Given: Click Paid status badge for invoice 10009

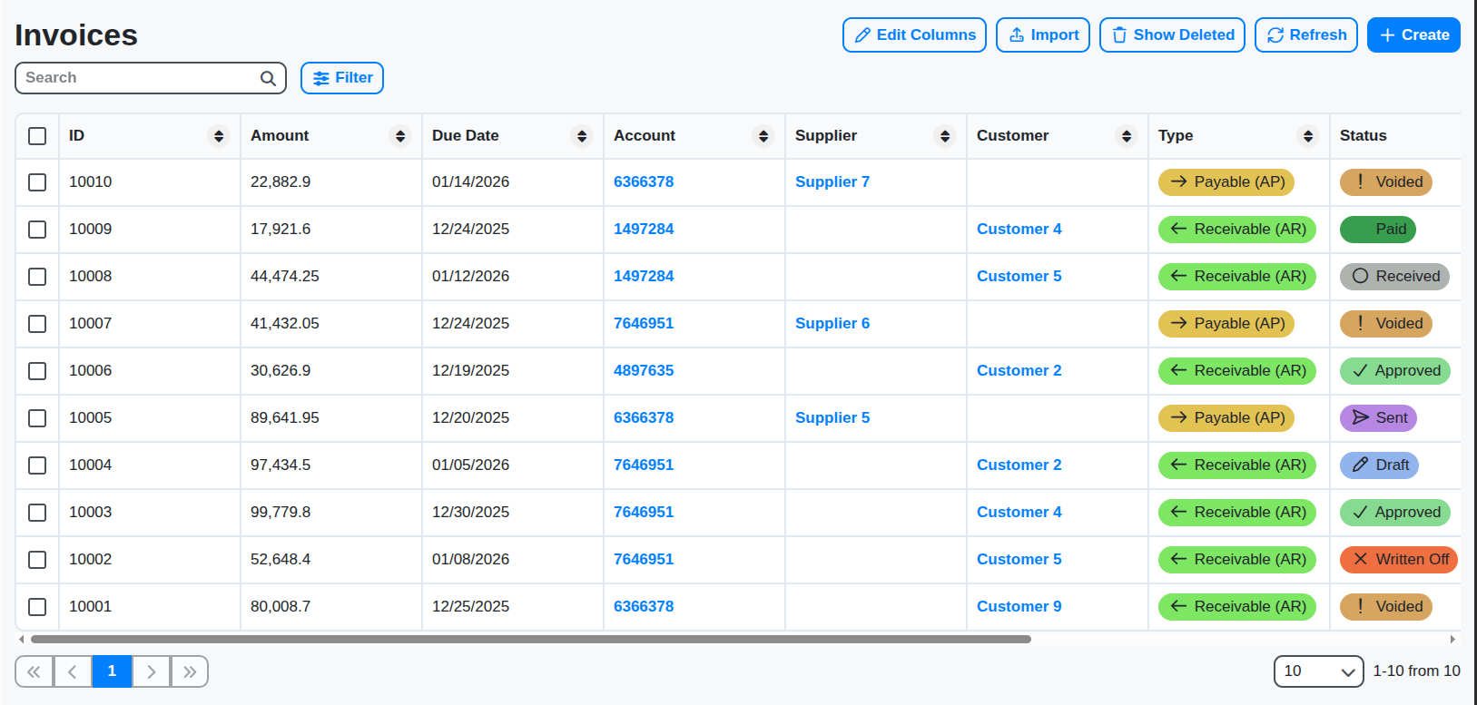Looking at the screenshot, I should click(x=1378, y=230).
